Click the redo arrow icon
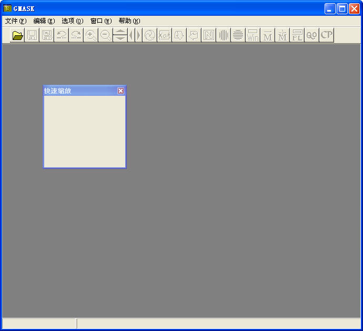 click(76, 35)
